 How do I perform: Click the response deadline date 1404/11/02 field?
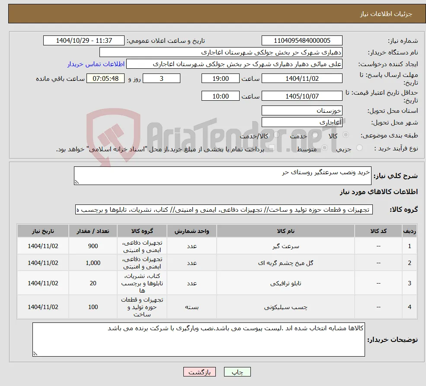[x=302, y=78]
